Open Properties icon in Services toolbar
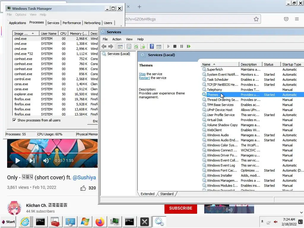Screen dimensions: 304x228 coord(129,46)
